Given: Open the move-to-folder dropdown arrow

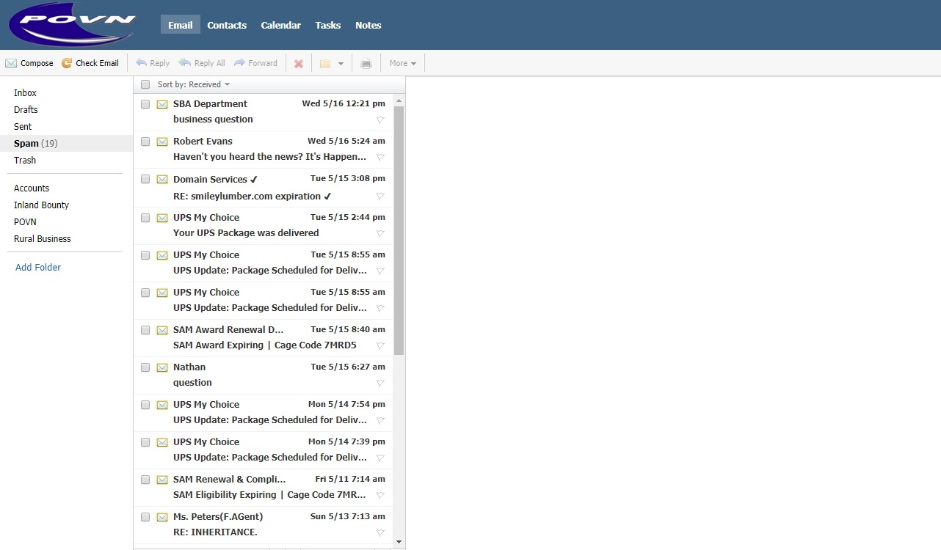Looking at the screenshot, I should coord(341,63).
